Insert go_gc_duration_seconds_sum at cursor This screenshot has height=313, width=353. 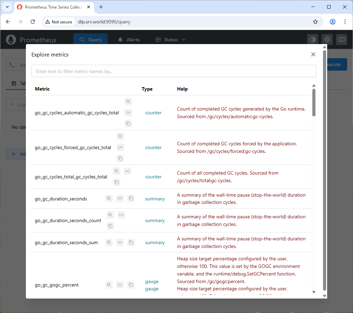click(120, 242)
